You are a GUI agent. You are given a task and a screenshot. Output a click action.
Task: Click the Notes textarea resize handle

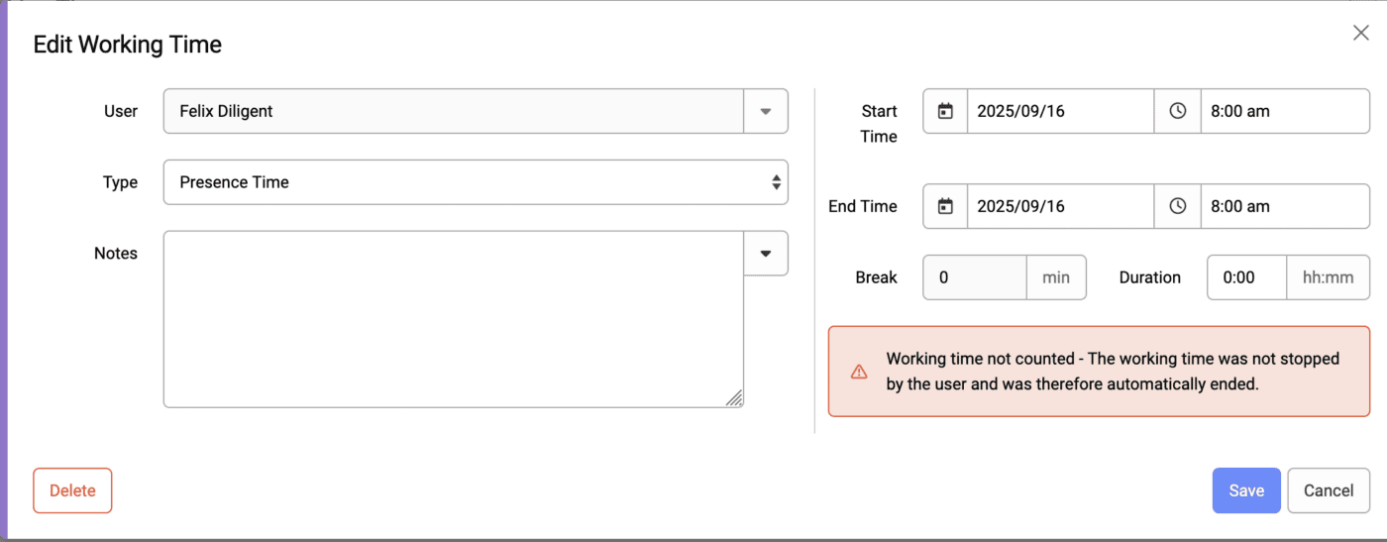734,398
